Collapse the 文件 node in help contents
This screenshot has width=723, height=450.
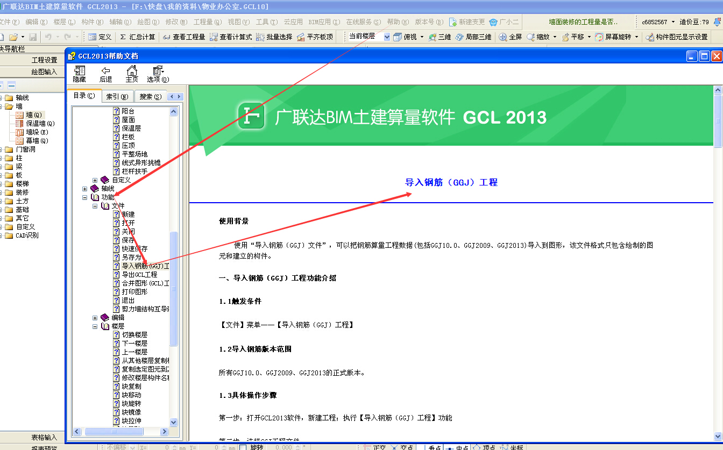[95, 206]
